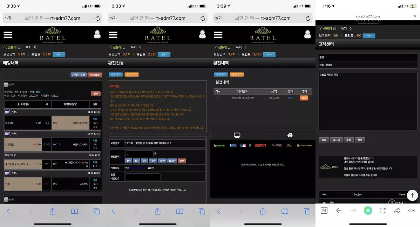Open Safari tabs overview under 환전내역 screen

pos(307,212)
